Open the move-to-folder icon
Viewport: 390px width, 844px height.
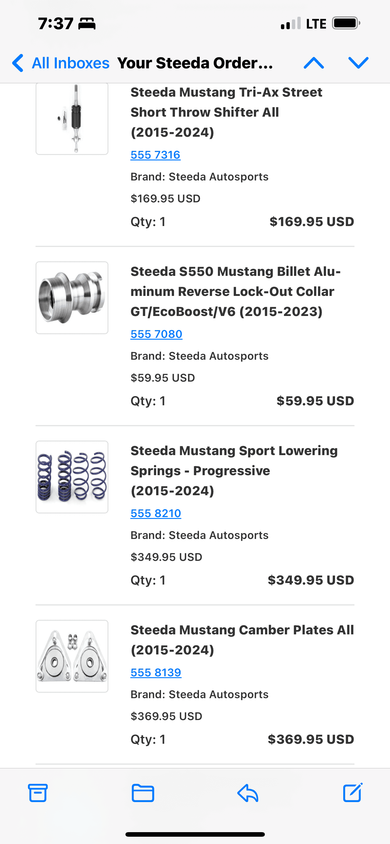[143, 793]
